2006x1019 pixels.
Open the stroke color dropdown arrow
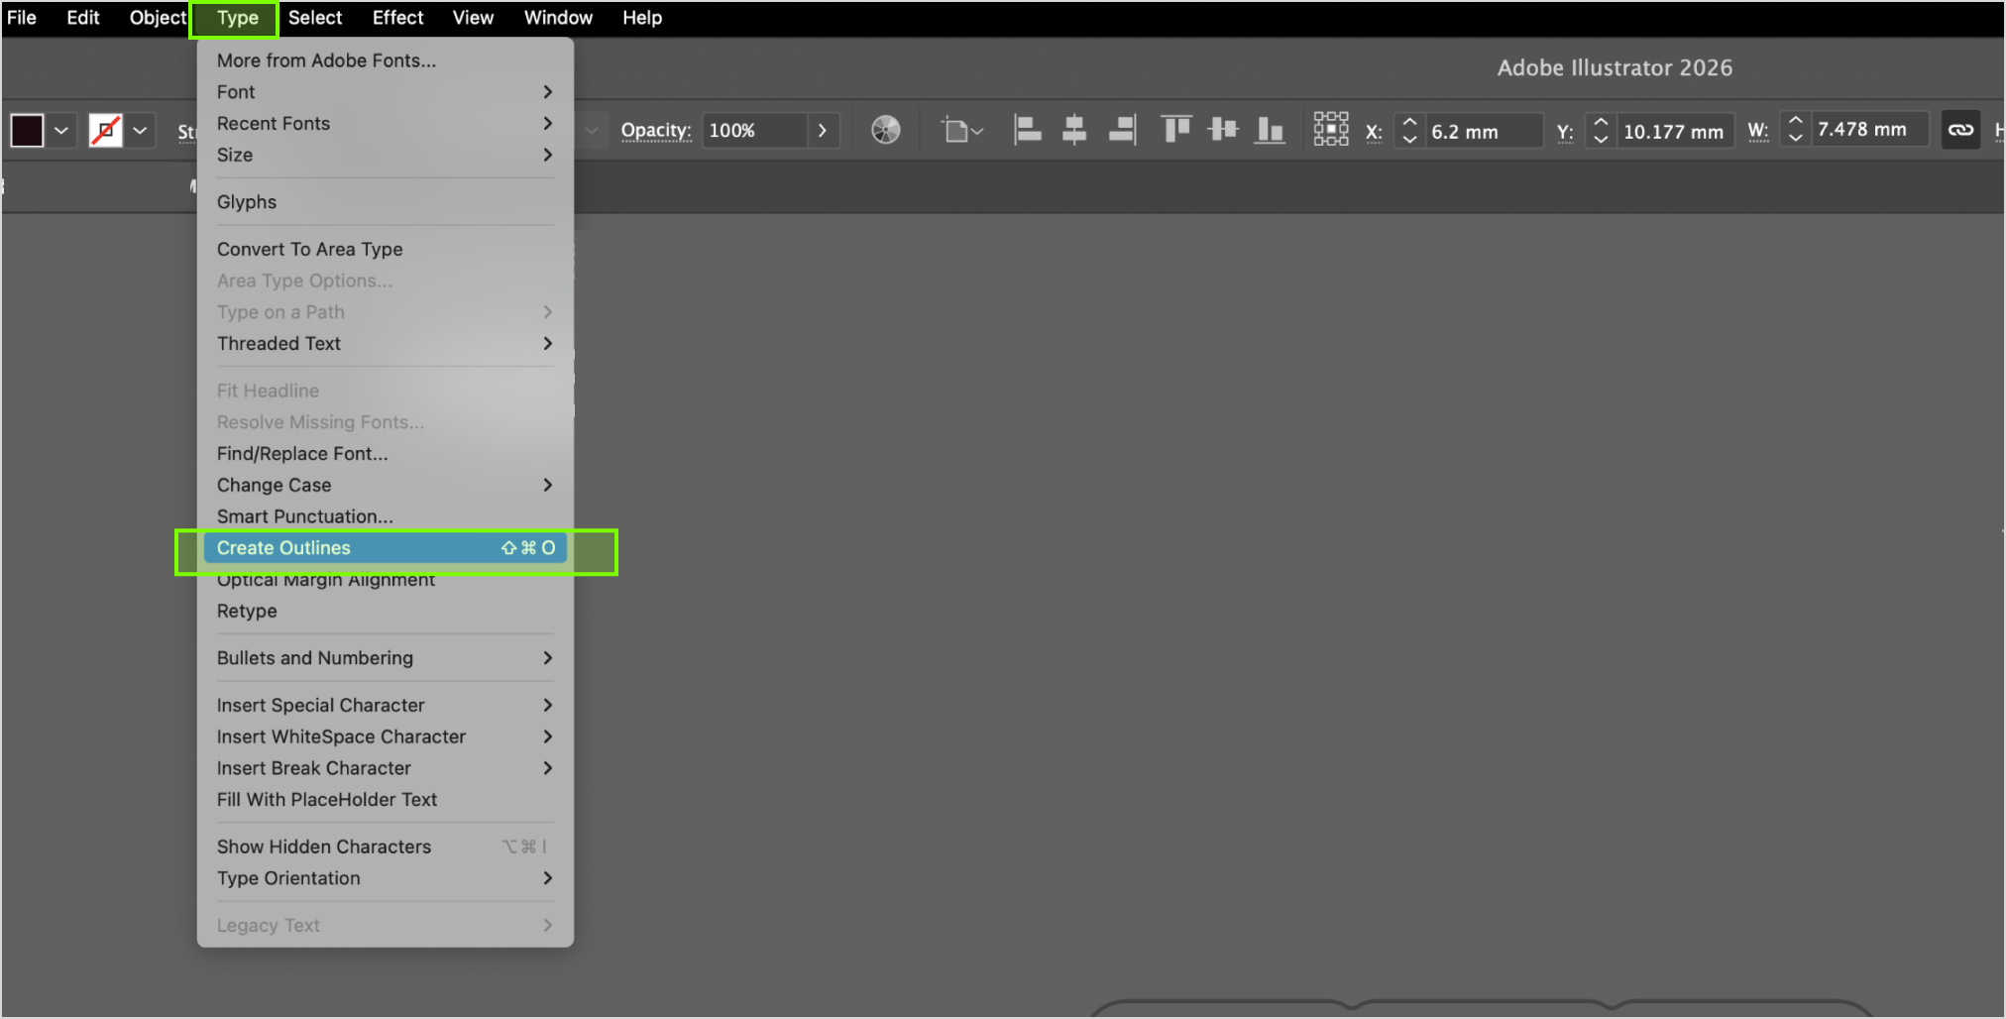pos(140,131)
